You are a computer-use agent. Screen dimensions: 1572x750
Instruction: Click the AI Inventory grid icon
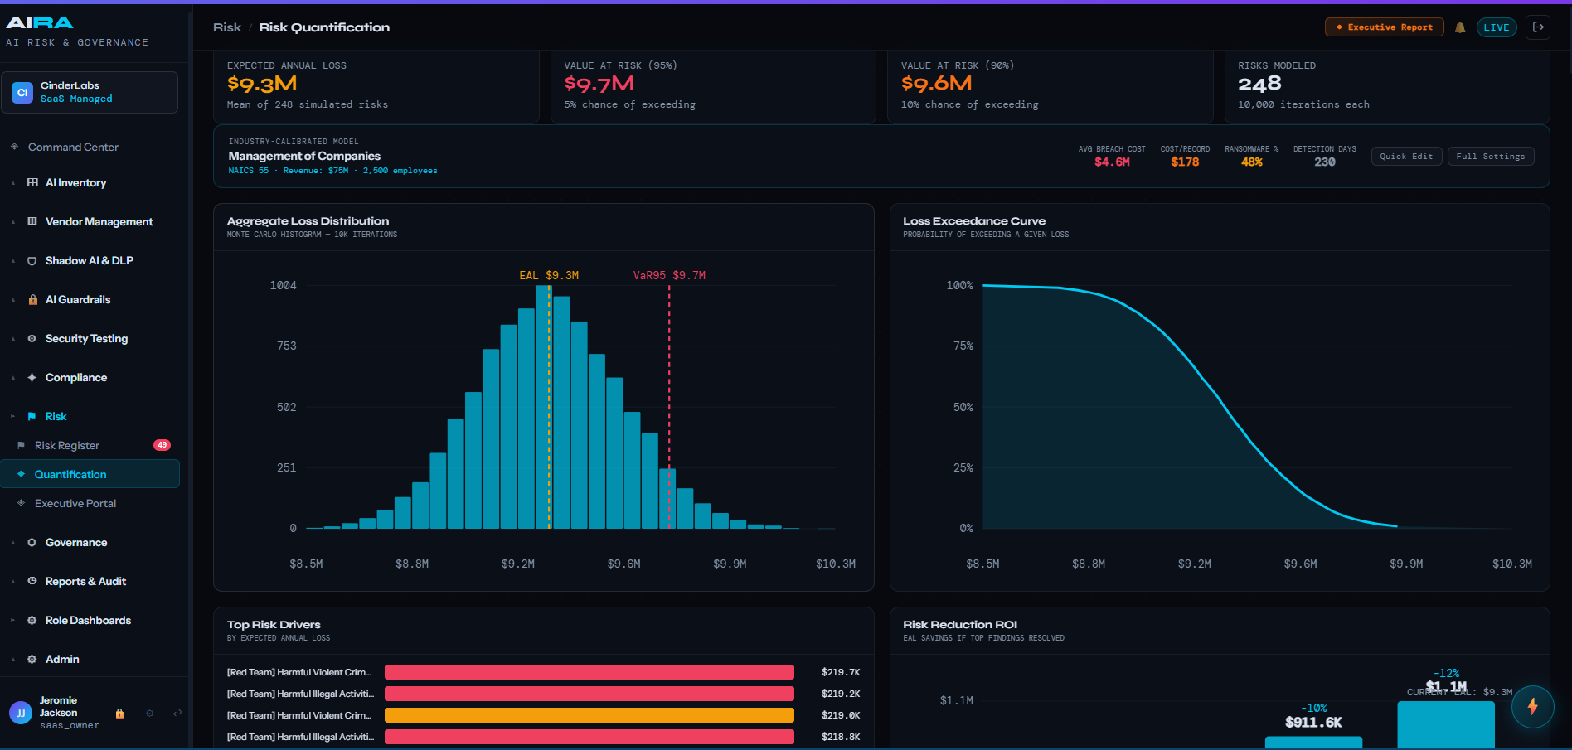click(32, 182)
